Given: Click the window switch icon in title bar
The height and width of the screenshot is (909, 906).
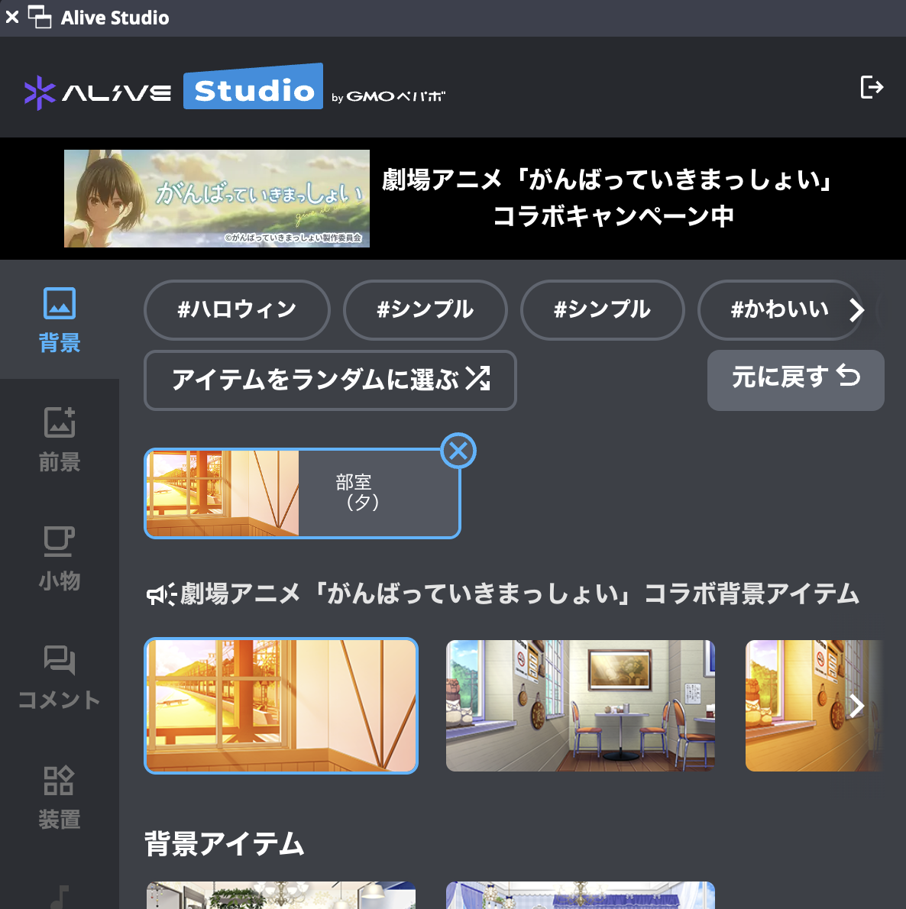Looking at the screenshot, I should [x=40, y=18].
